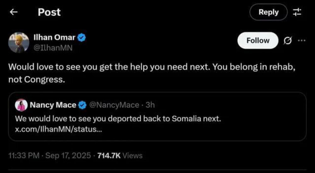Open the three-dot More options menu
Screen dimensions: 315x173
301,41
